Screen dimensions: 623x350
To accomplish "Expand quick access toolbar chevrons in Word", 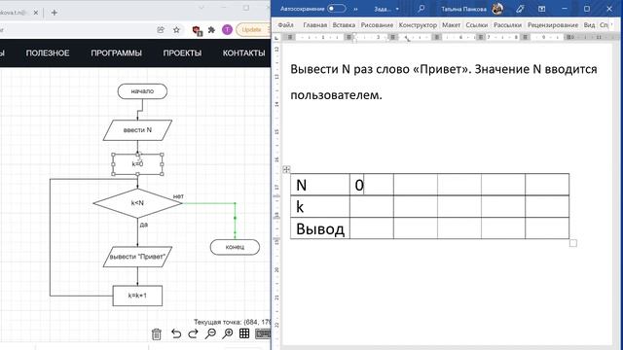I will click(355, 9).
